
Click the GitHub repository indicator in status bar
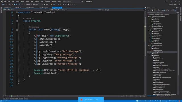(142, 101)
